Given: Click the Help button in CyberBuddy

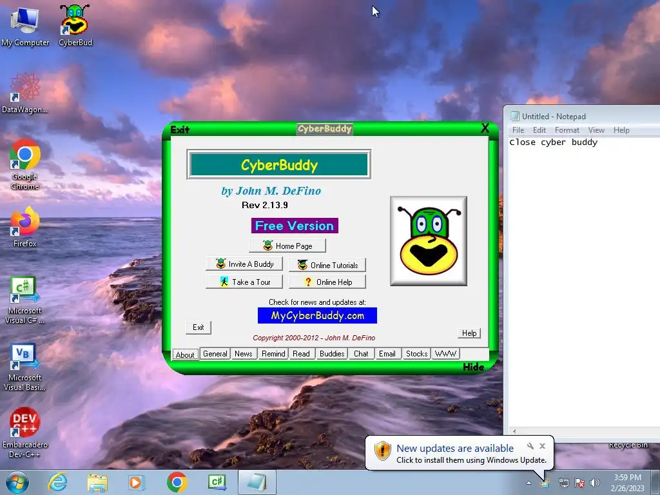Looking at the screenshot, I should tap(469, 333).
